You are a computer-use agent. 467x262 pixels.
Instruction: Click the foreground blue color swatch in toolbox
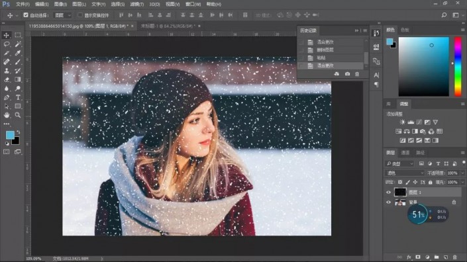[x=10, y=135]
